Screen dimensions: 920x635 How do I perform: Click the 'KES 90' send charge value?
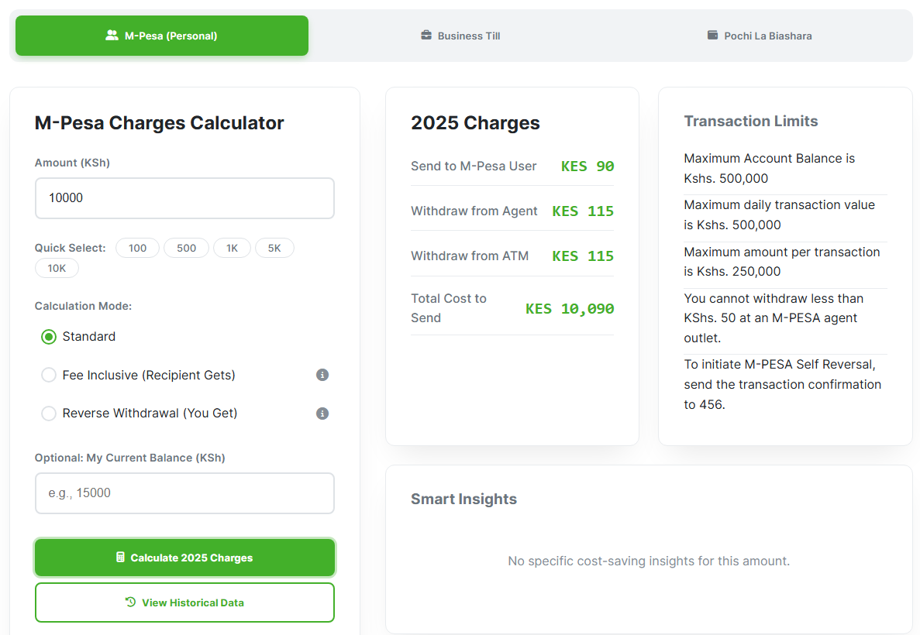pos(587,166)
